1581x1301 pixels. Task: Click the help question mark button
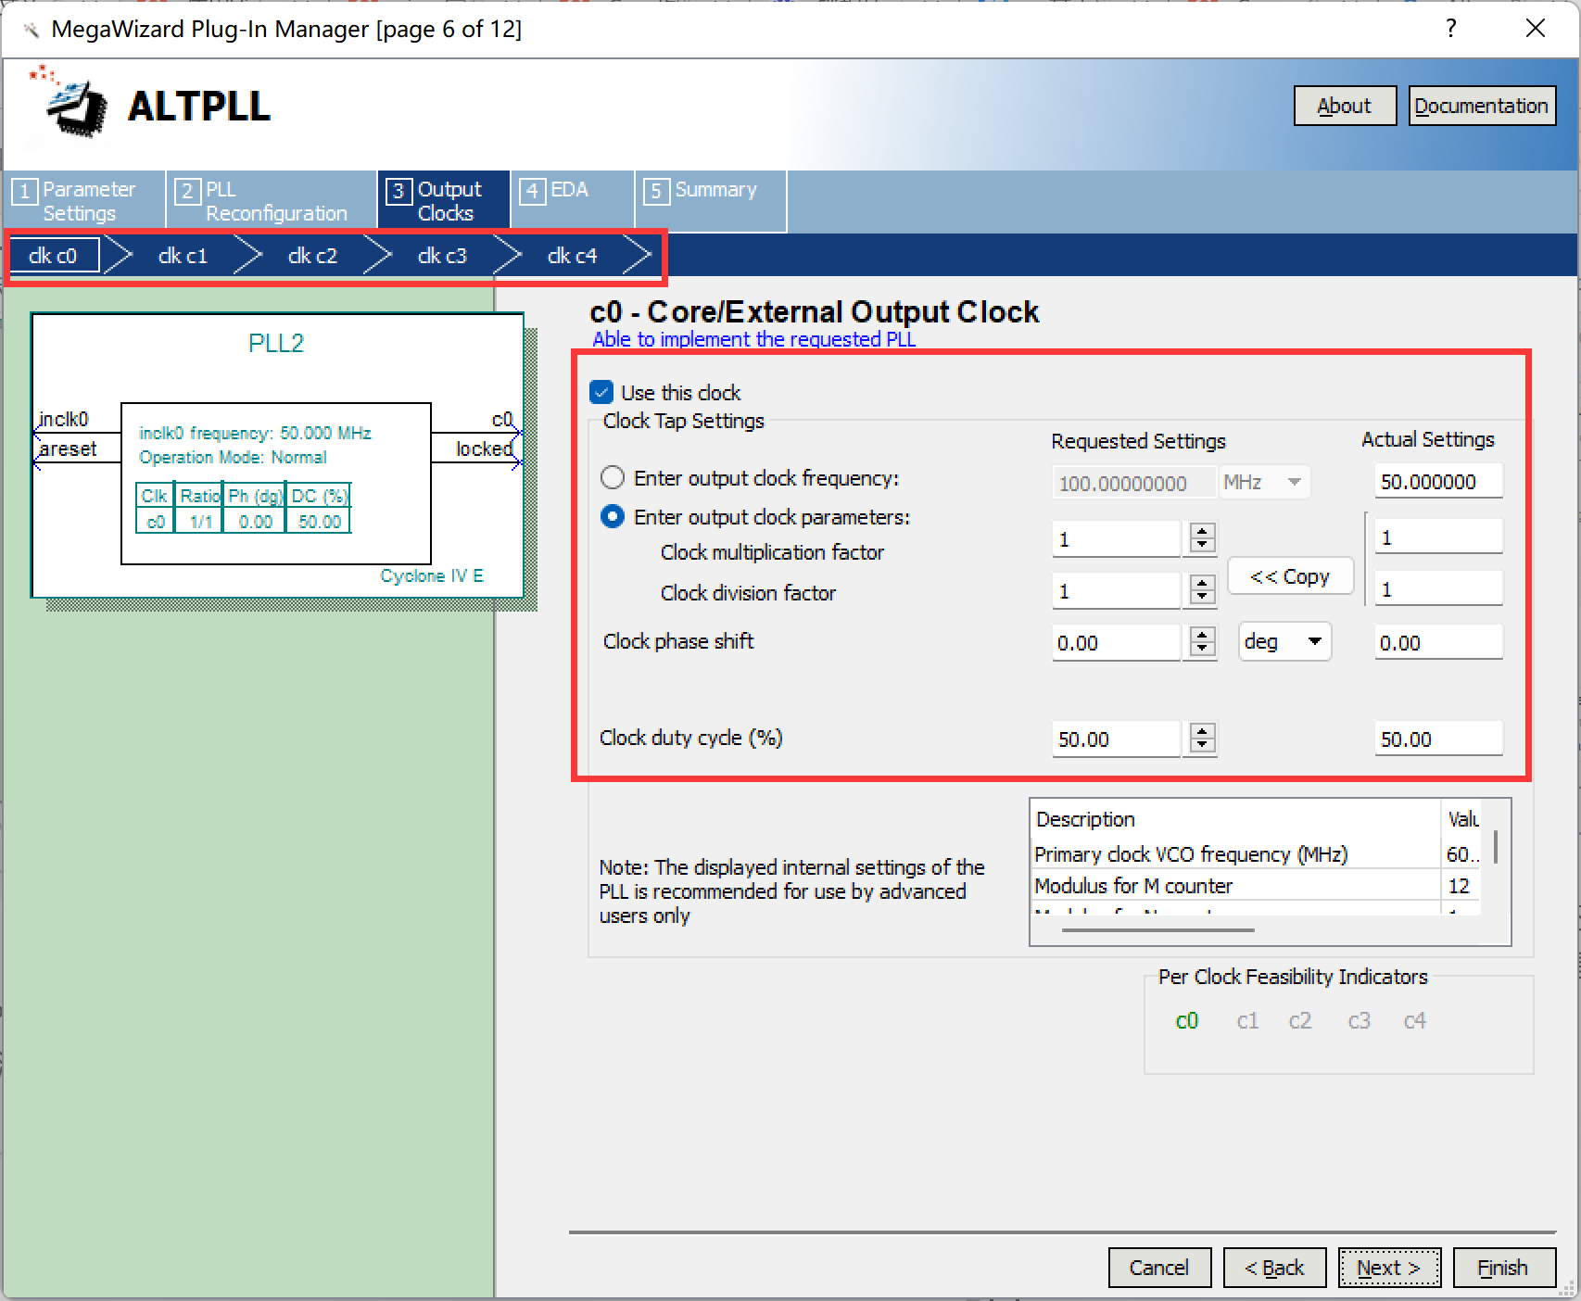pyautogui.click(x=1451, y=29)
